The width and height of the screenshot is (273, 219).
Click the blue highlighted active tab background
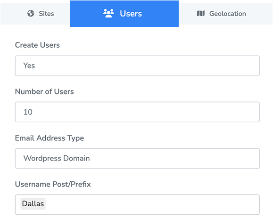[124, 14]
